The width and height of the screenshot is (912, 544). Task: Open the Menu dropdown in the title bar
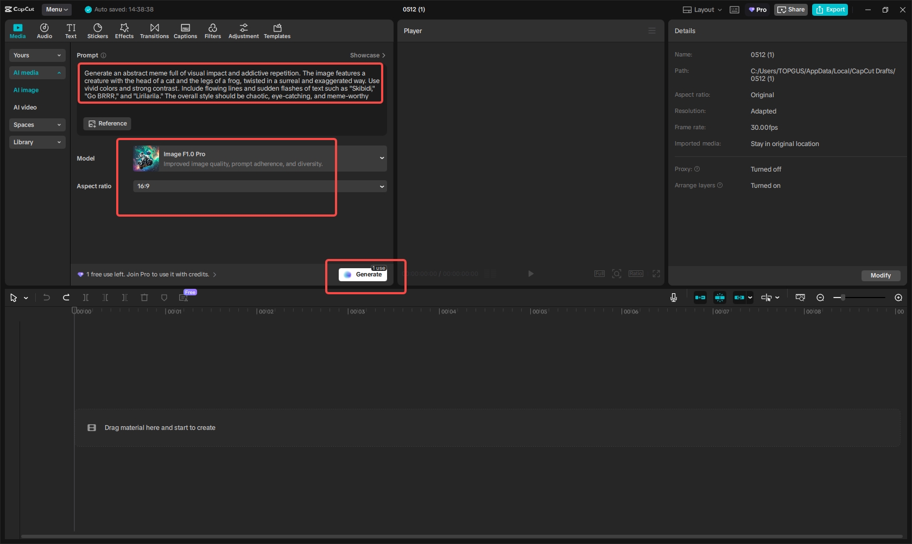click(57, 9)
